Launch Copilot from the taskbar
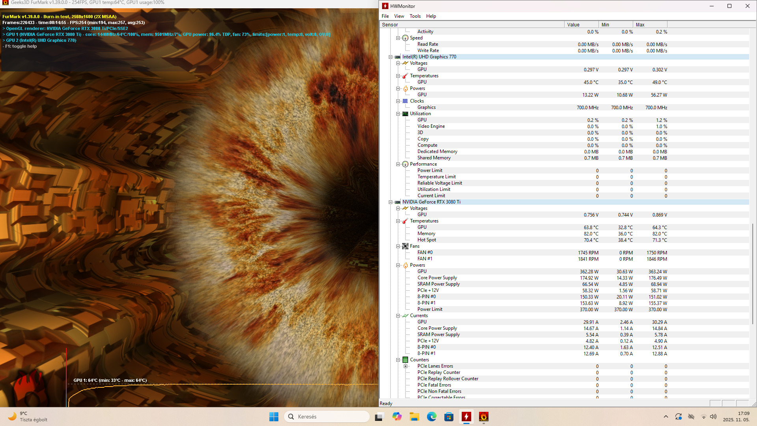 (x=397, y=417)
